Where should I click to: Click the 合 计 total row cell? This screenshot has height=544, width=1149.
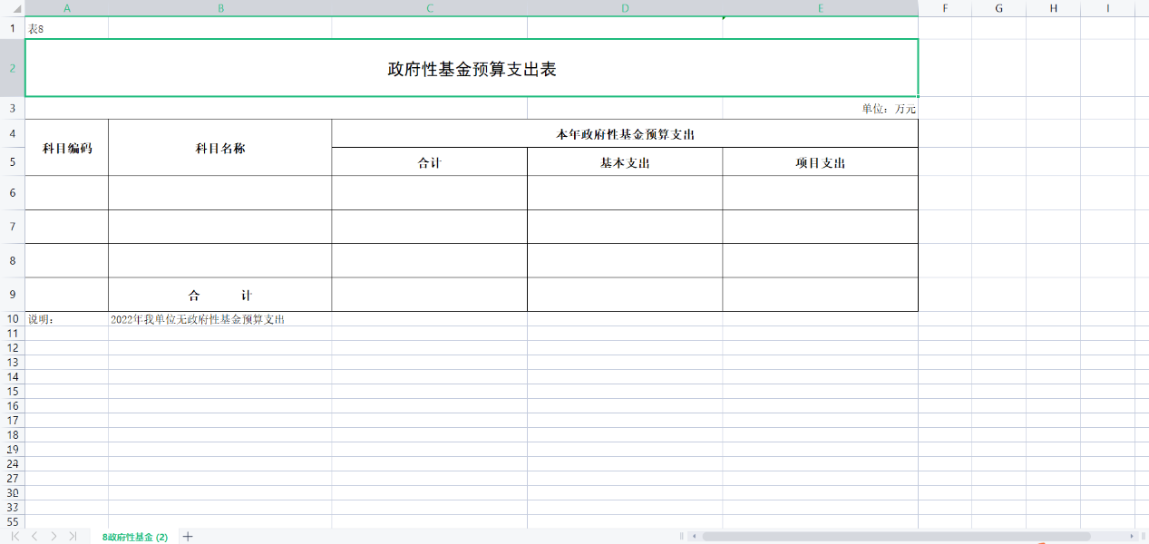tap(219, 294)
